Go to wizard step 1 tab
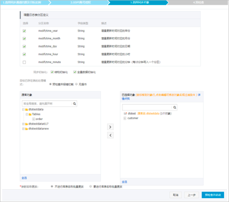Viewport: 229px width, 202px height. (25, 2)
